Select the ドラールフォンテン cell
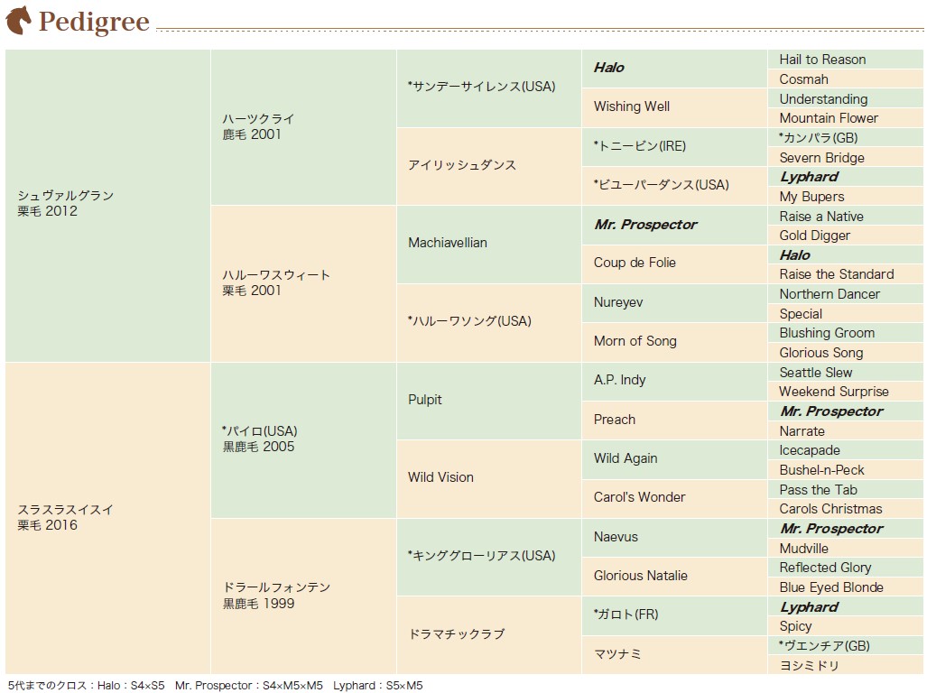Viewport: 936px width, 693px height. 303,596
